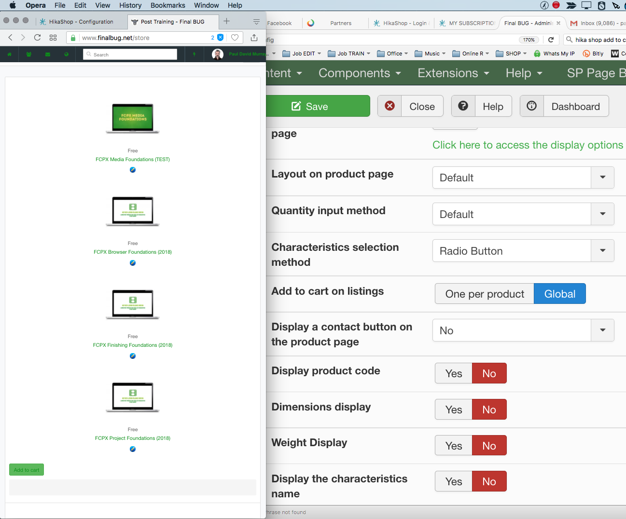Set Display the characteristics name to Yes
Image resolution: width=626 pixels, height=519 pixels.
tap(454, 481)
